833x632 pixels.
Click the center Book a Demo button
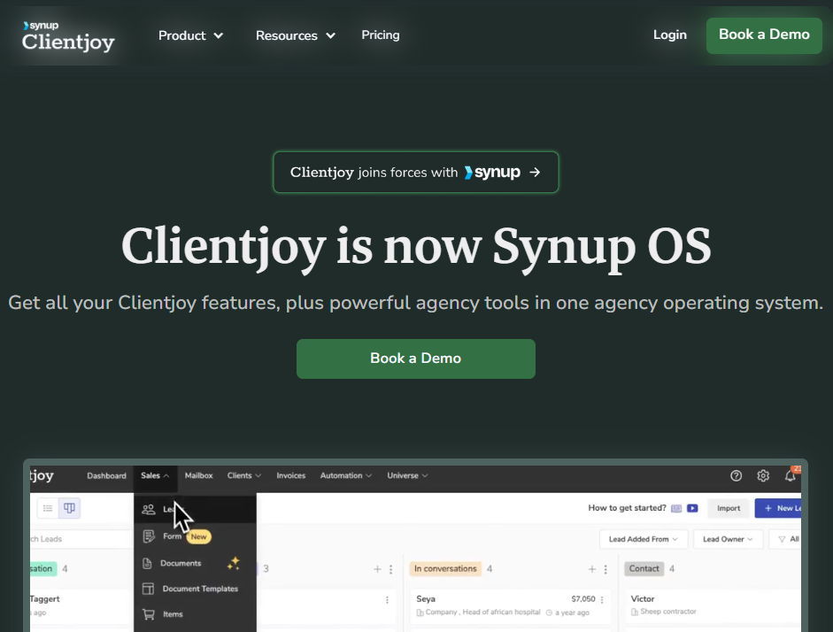[x=416, y=358]
